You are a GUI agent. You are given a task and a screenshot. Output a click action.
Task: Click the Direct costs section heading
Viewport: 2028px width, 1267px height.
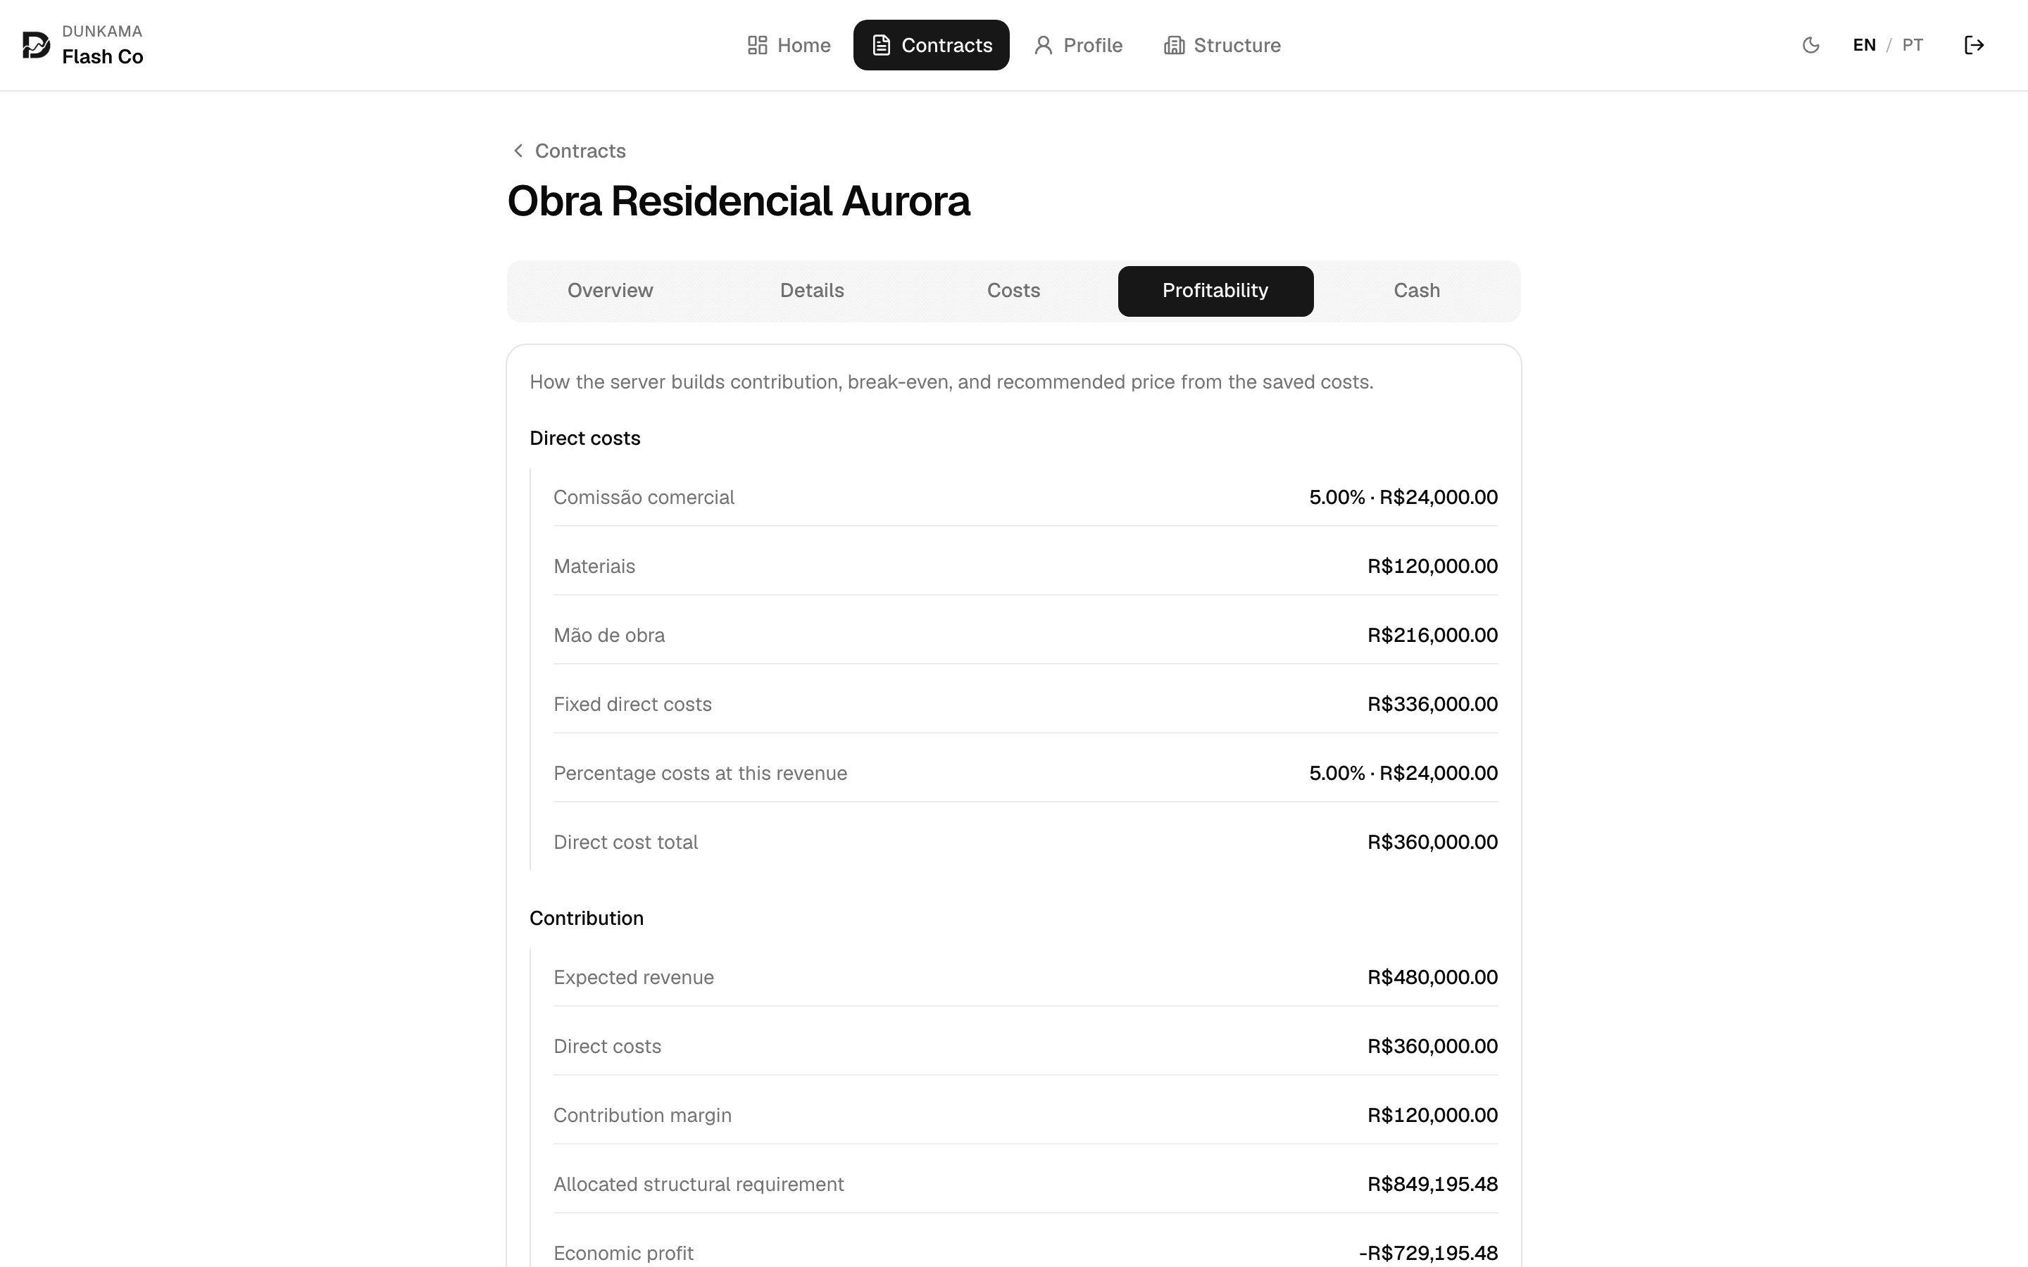tap(585, 439)
